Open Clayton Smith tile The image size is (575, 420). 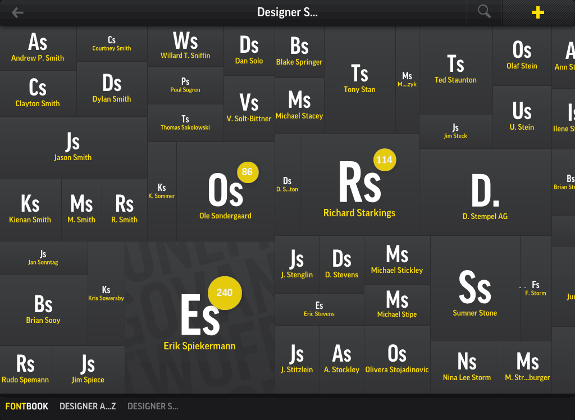[x=38, y=94]
